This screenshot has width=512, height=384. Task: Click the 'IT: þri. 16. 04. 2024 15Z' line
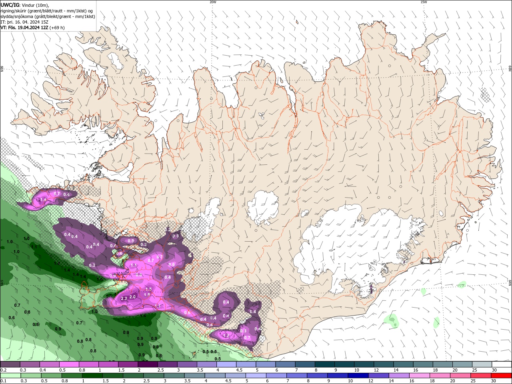(24, 22)
